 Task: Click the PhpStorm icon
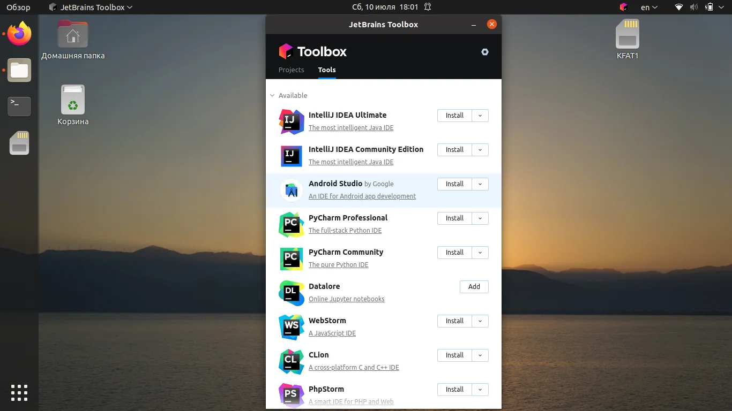(x=292, y=395)
